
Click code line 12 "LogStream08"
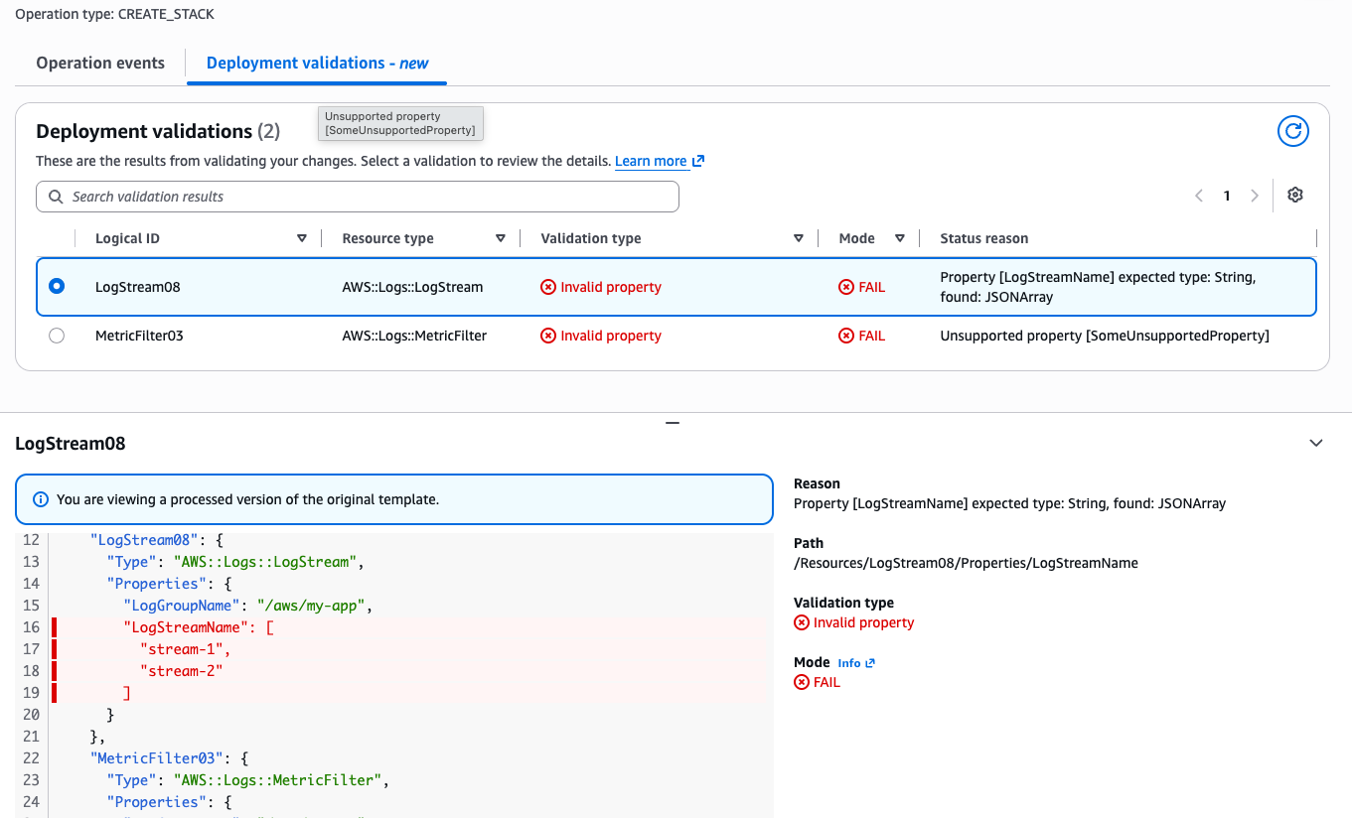click(157, 540)
